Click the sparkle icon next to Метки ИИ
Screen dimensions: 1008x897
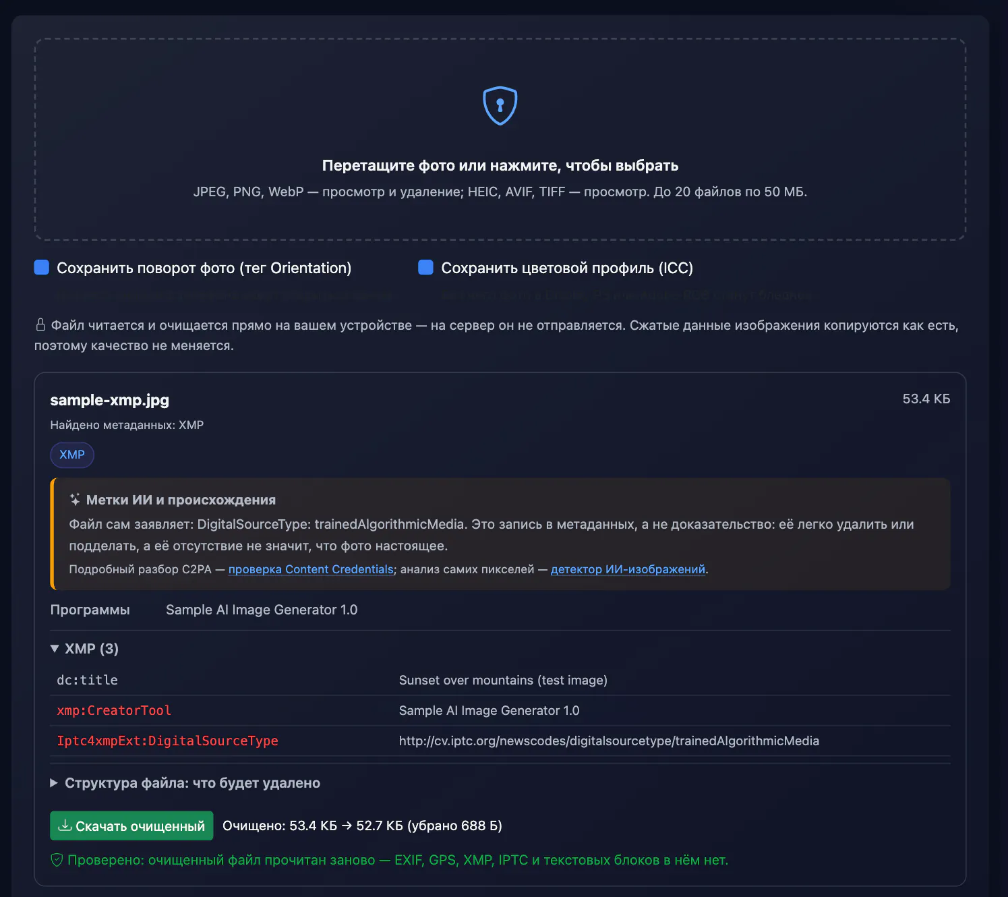point(75,500)
